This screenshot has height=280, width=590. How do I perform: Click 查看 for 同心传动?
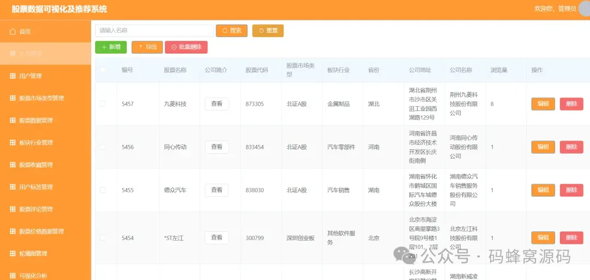pyautogui.click(x=217, y=147)
